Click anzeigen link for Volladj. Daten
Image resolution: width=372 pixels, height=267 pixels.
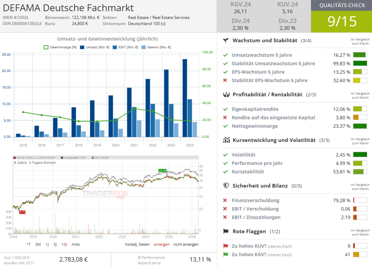click(161, 245)
